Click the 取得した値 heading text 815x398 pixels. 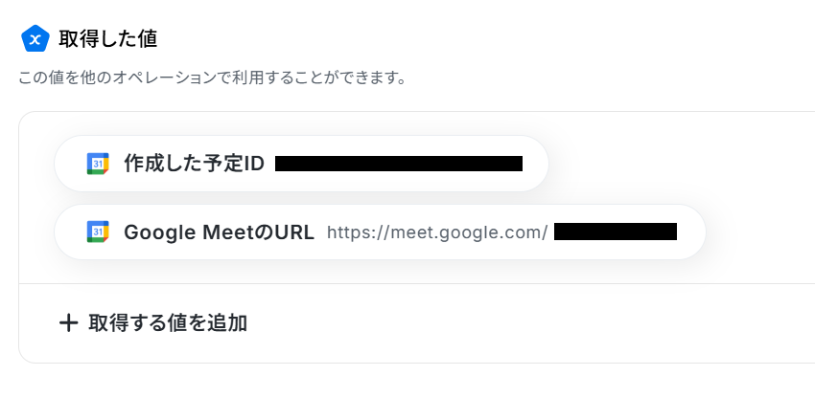point(107,39)
